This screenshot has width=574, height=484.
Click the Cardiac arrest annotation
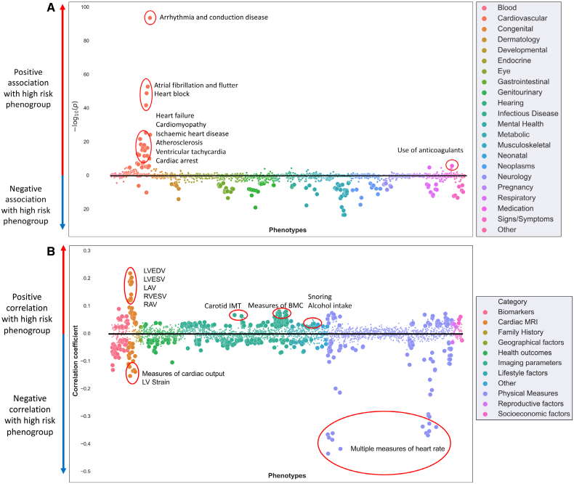[x=177, y=161]
